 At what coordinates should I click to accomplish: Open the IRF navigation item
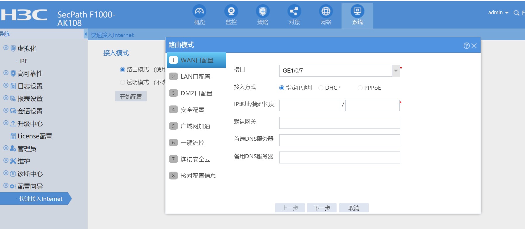point(23,61)
